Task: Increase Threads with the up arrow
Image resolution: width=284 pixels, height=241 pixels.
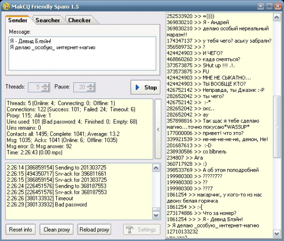Action: click(x=45, y=85)
